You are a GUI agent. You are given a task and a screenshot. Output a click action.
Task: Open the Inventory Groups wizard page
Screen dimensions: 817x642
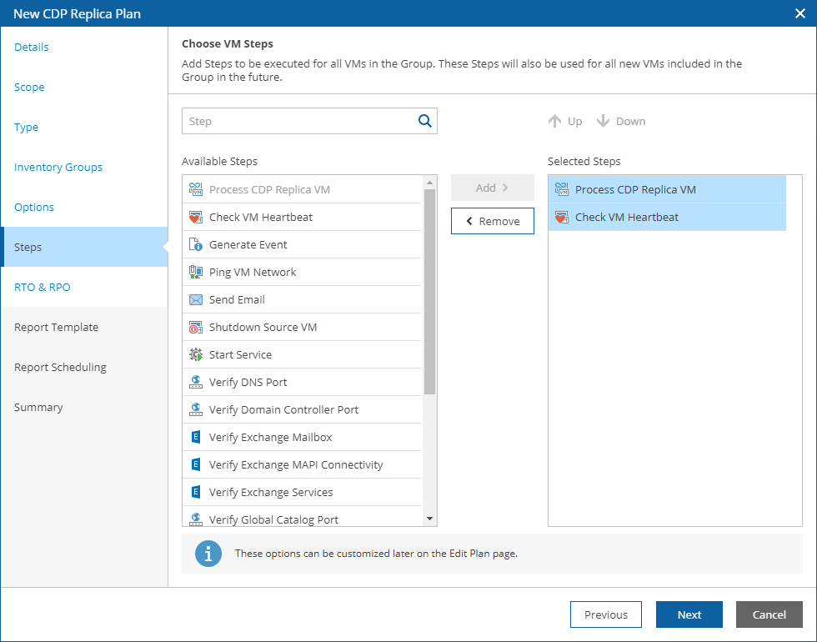[x=58, y=168]
